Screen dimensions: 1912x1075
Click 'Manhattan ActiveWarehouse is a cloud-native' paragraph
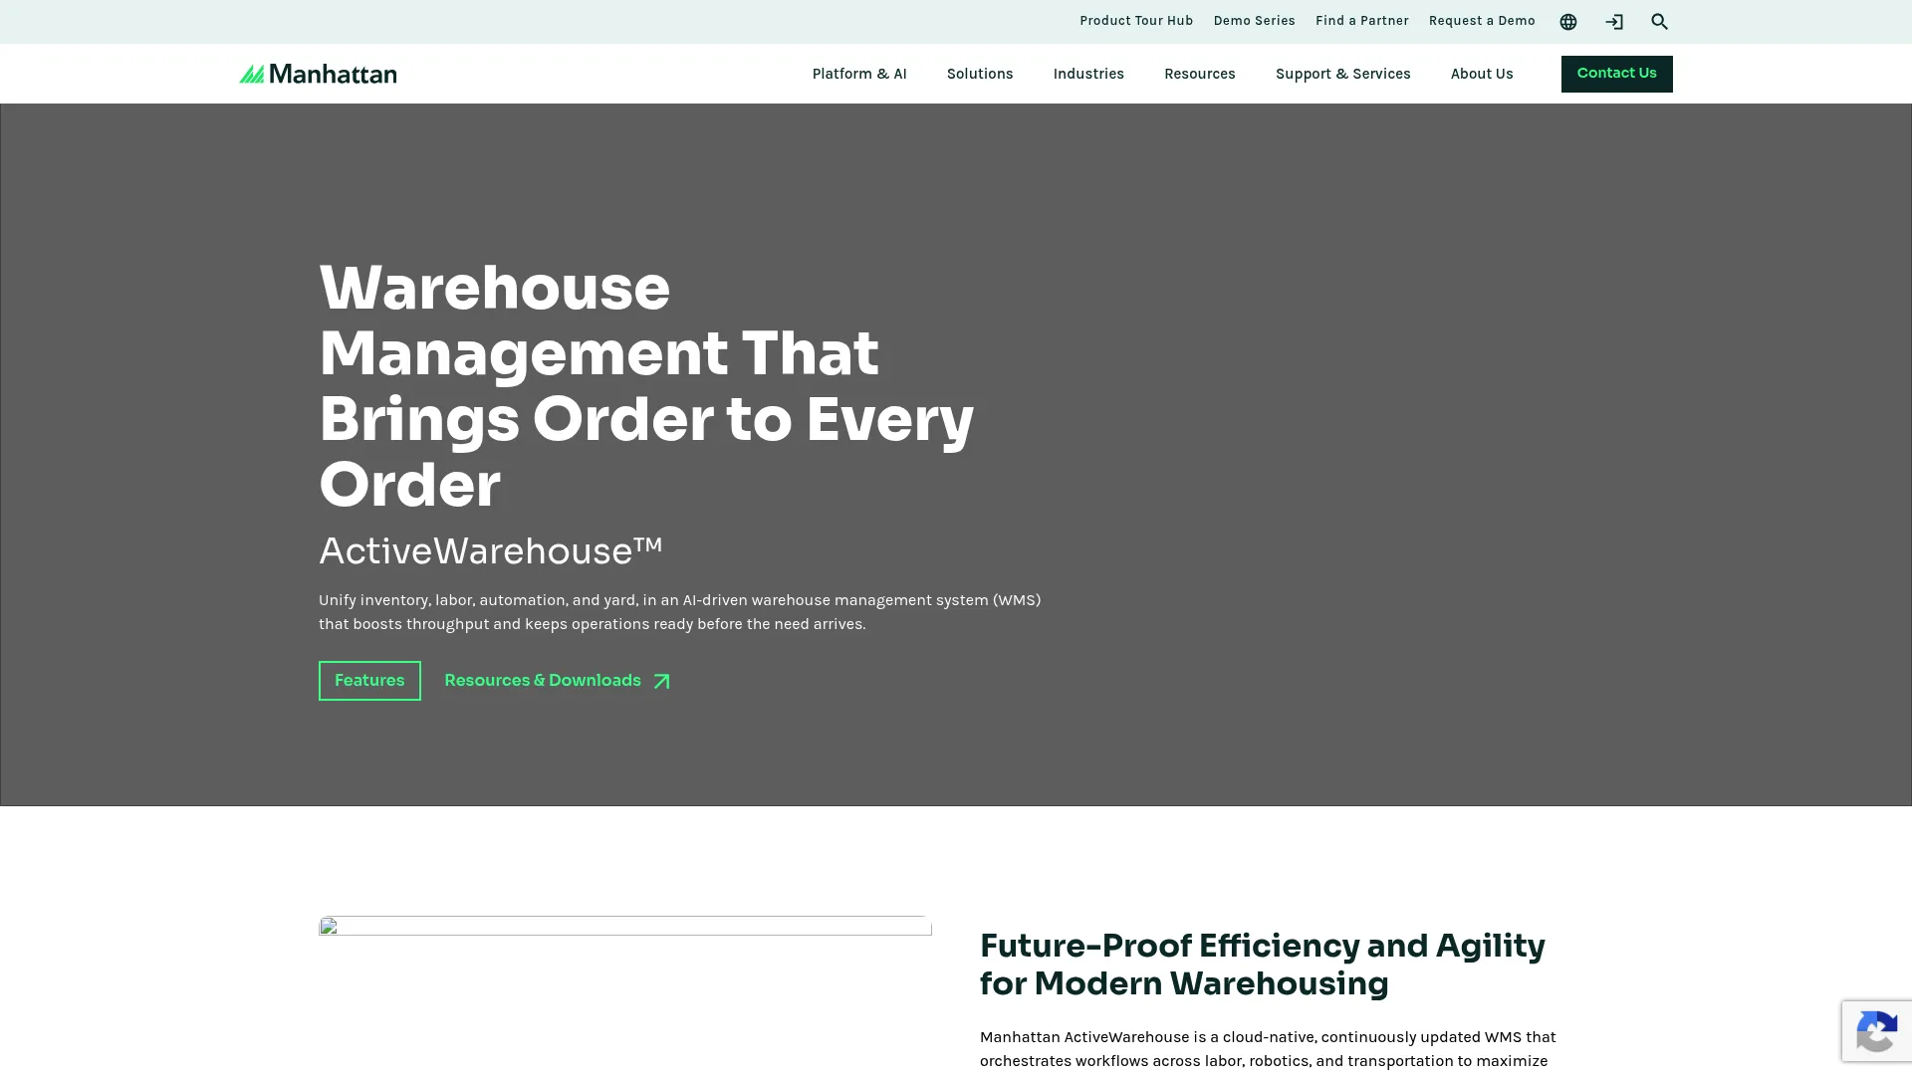coord(1268,1049)
